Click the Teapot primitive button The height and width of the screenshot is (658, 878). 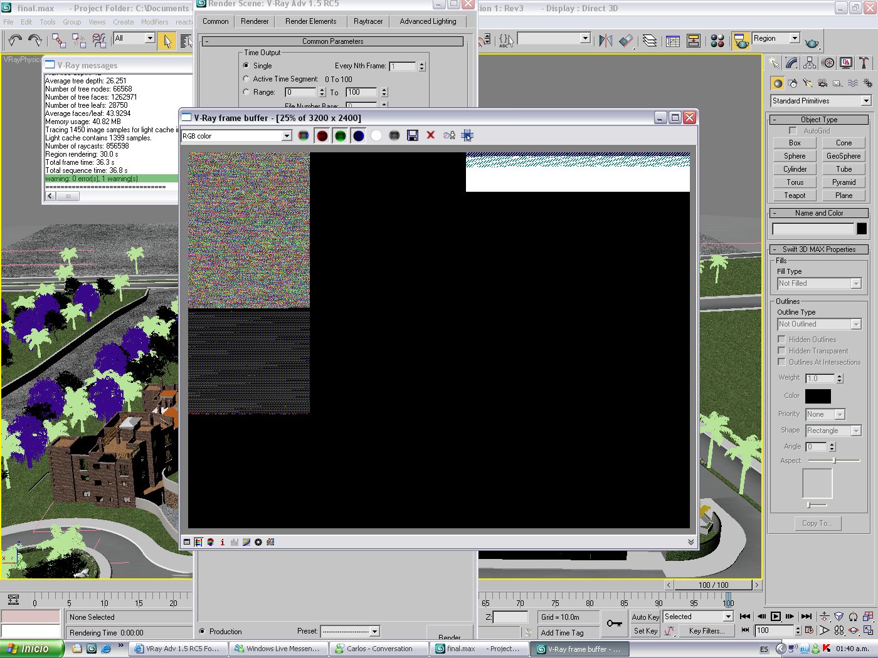tap(795, 196)
